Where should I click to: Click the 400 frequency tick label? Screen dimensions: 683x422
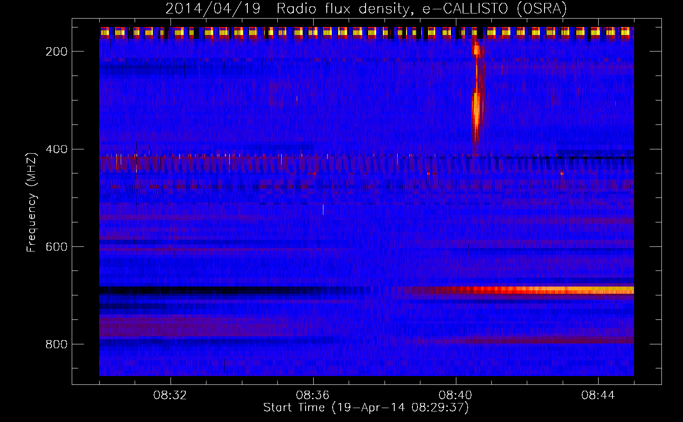pos(57,149)
